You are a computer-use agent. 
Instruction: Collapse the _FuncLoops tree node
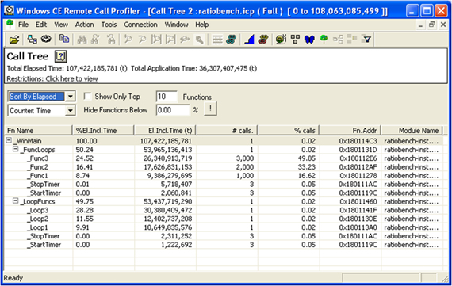pos(16,149)
